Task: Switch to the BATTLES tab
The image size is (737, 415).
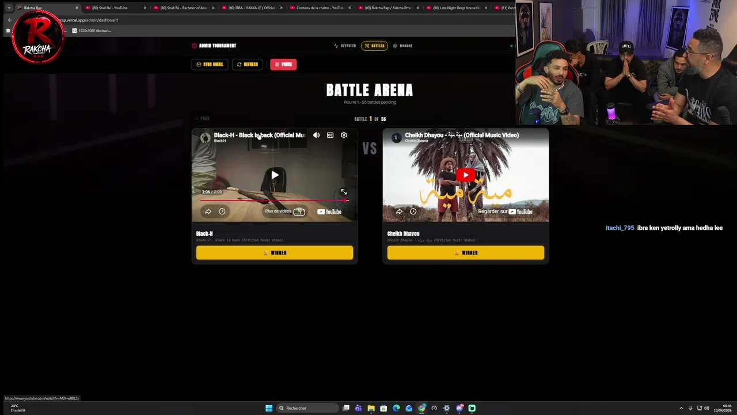Action: (x=374, y=46)
